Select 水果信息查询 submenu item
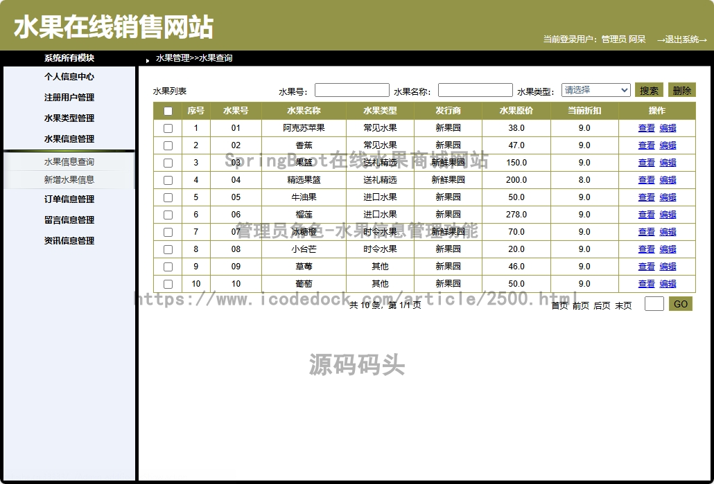 [69, 162]
